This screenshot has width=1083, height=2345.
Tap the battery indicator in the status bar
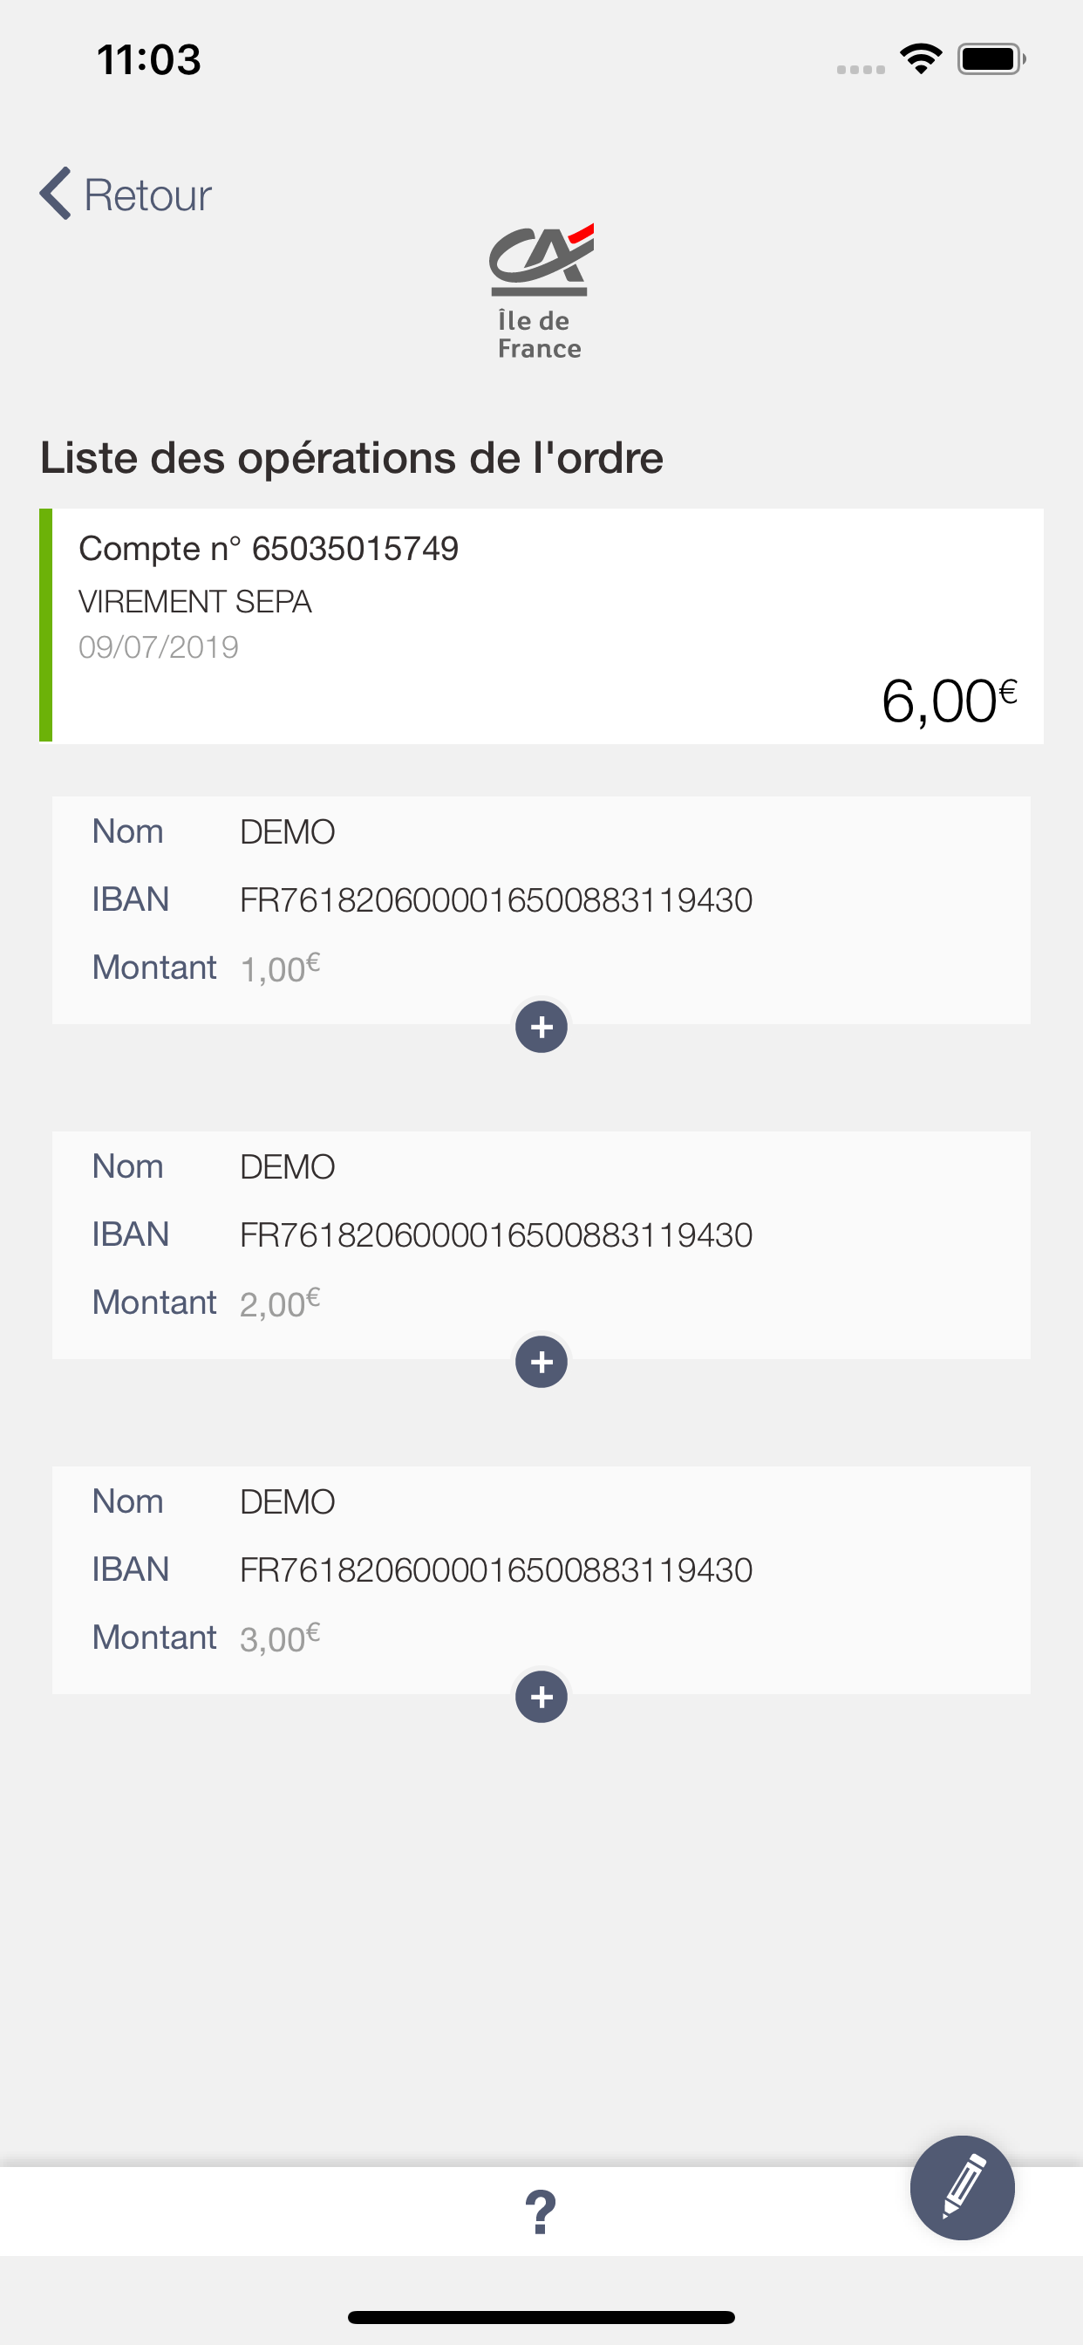click(992, 59)
